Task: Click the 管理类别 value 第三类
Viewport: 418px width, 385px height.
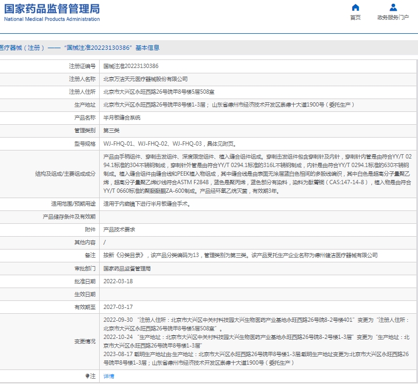Action: coord(111,131)
